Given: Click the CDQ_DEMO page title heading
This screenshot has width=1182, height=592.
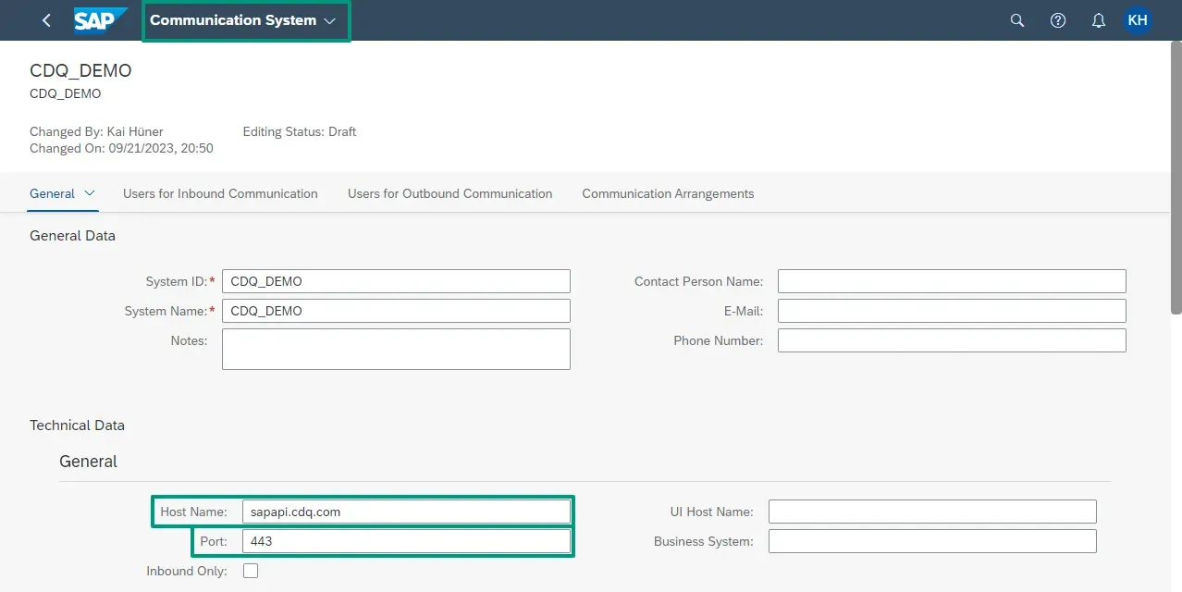Looking at the screenshot, I should point(80,70).
